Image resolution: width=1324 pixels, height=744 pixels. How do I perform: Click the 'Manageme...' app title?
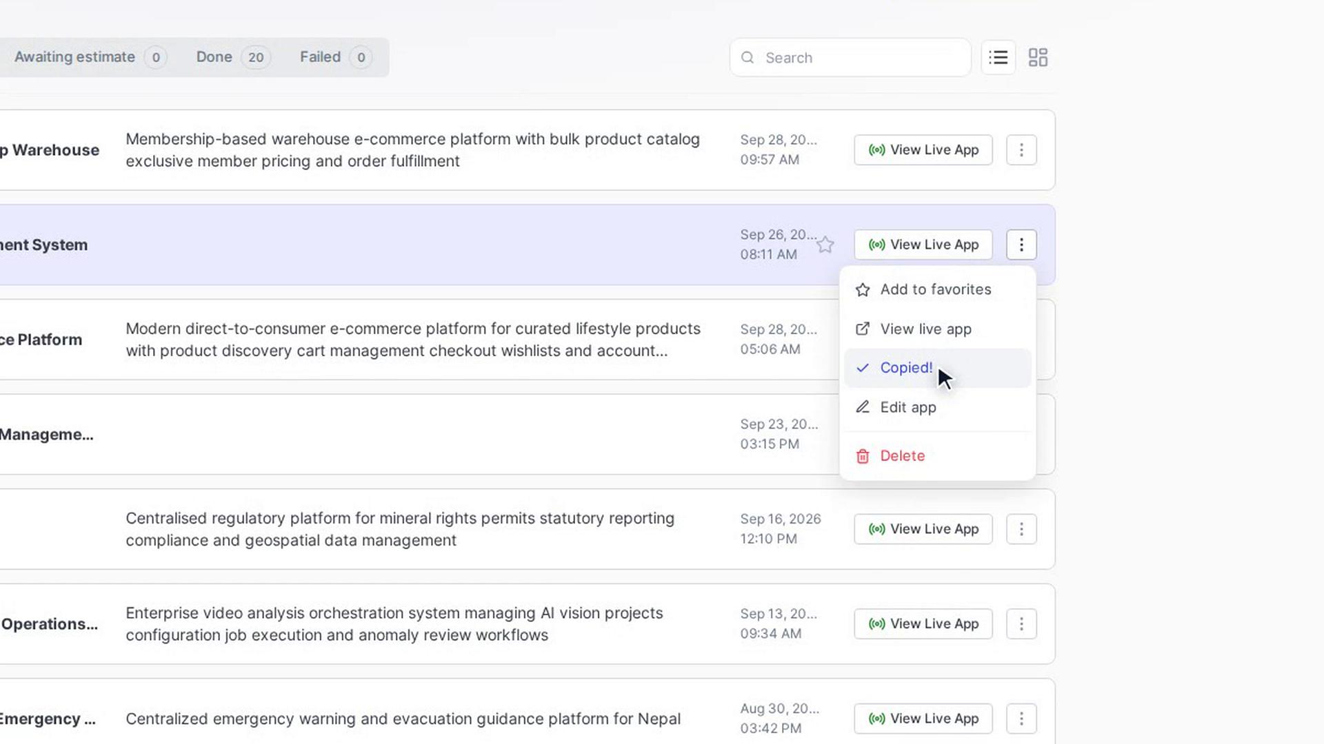coord(46,435)
